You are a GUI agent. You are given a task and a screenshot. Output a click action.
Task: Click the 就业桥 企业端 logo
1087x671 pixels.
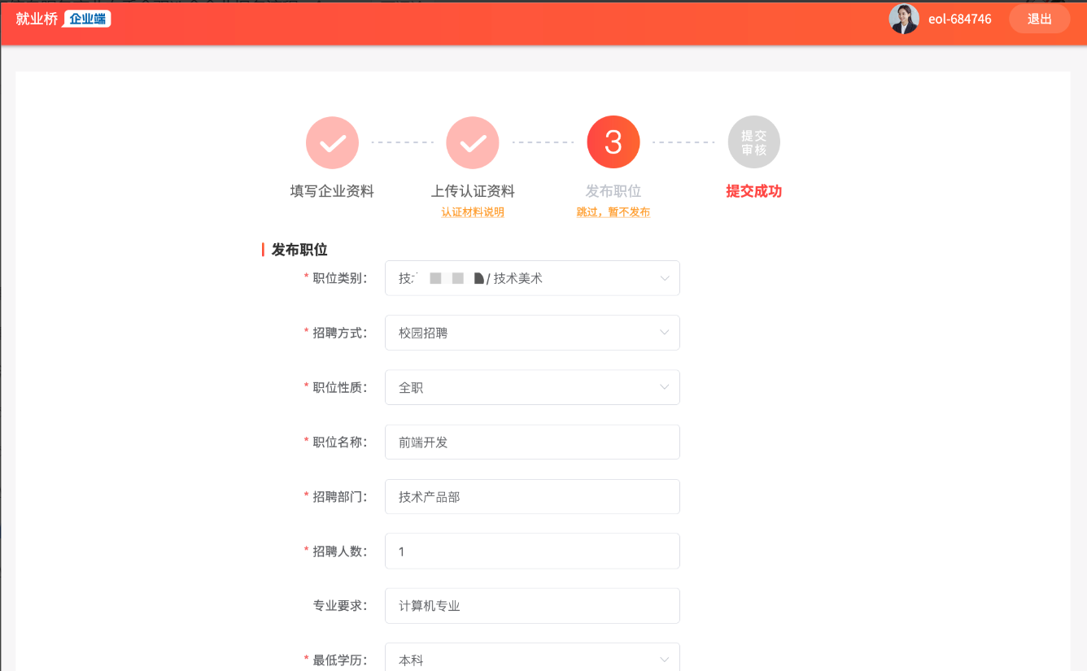[63, 19]
